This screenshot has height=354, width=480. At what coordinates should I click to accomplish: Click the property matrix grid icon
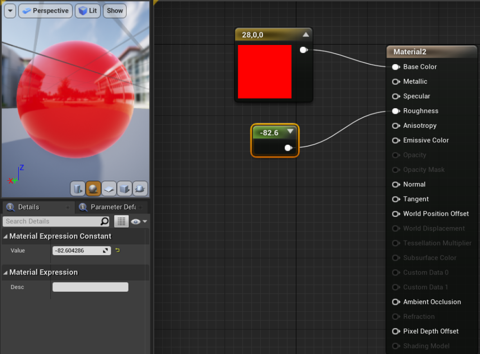tap(121, 221)
